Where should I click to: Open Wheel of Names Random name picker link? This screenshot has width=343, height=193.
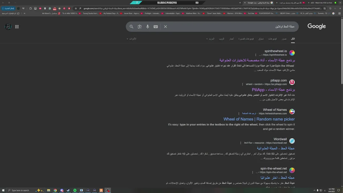[x=259, y=119]
